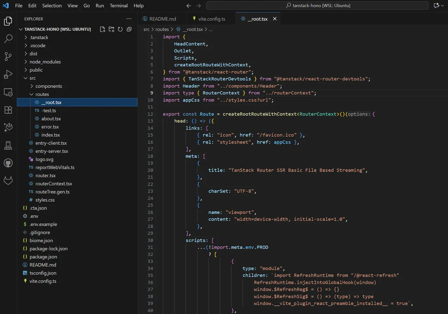Open Run and Debug view
The height and width of the screenshot is (314, 448).
coord(8,74)
